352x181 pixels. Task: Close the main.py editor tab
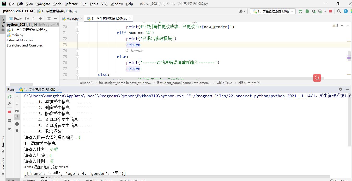[x=81, y=18]
